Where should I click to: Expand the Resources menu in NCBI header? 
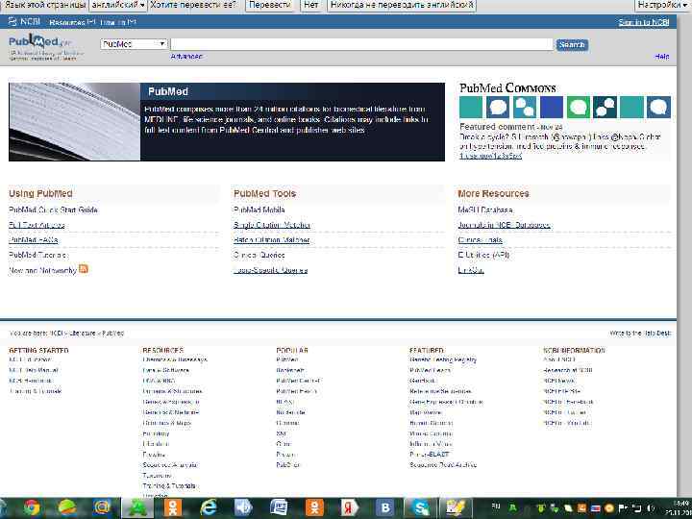point(72,22)
